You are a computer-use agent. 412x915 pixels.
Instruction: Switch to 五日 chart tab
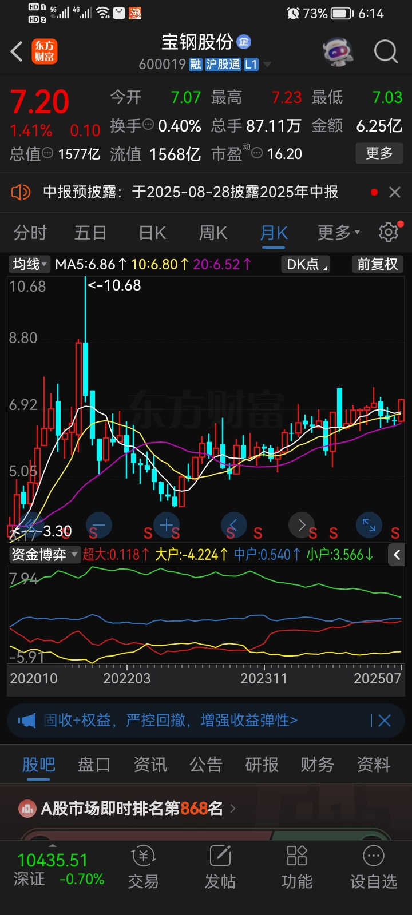point(90,233)
